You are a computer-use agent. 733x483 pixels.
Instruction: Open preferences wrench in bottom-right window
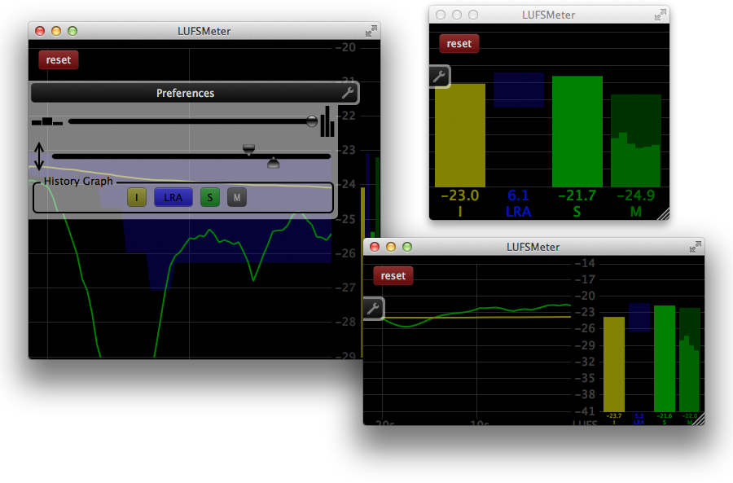point(374,309)
